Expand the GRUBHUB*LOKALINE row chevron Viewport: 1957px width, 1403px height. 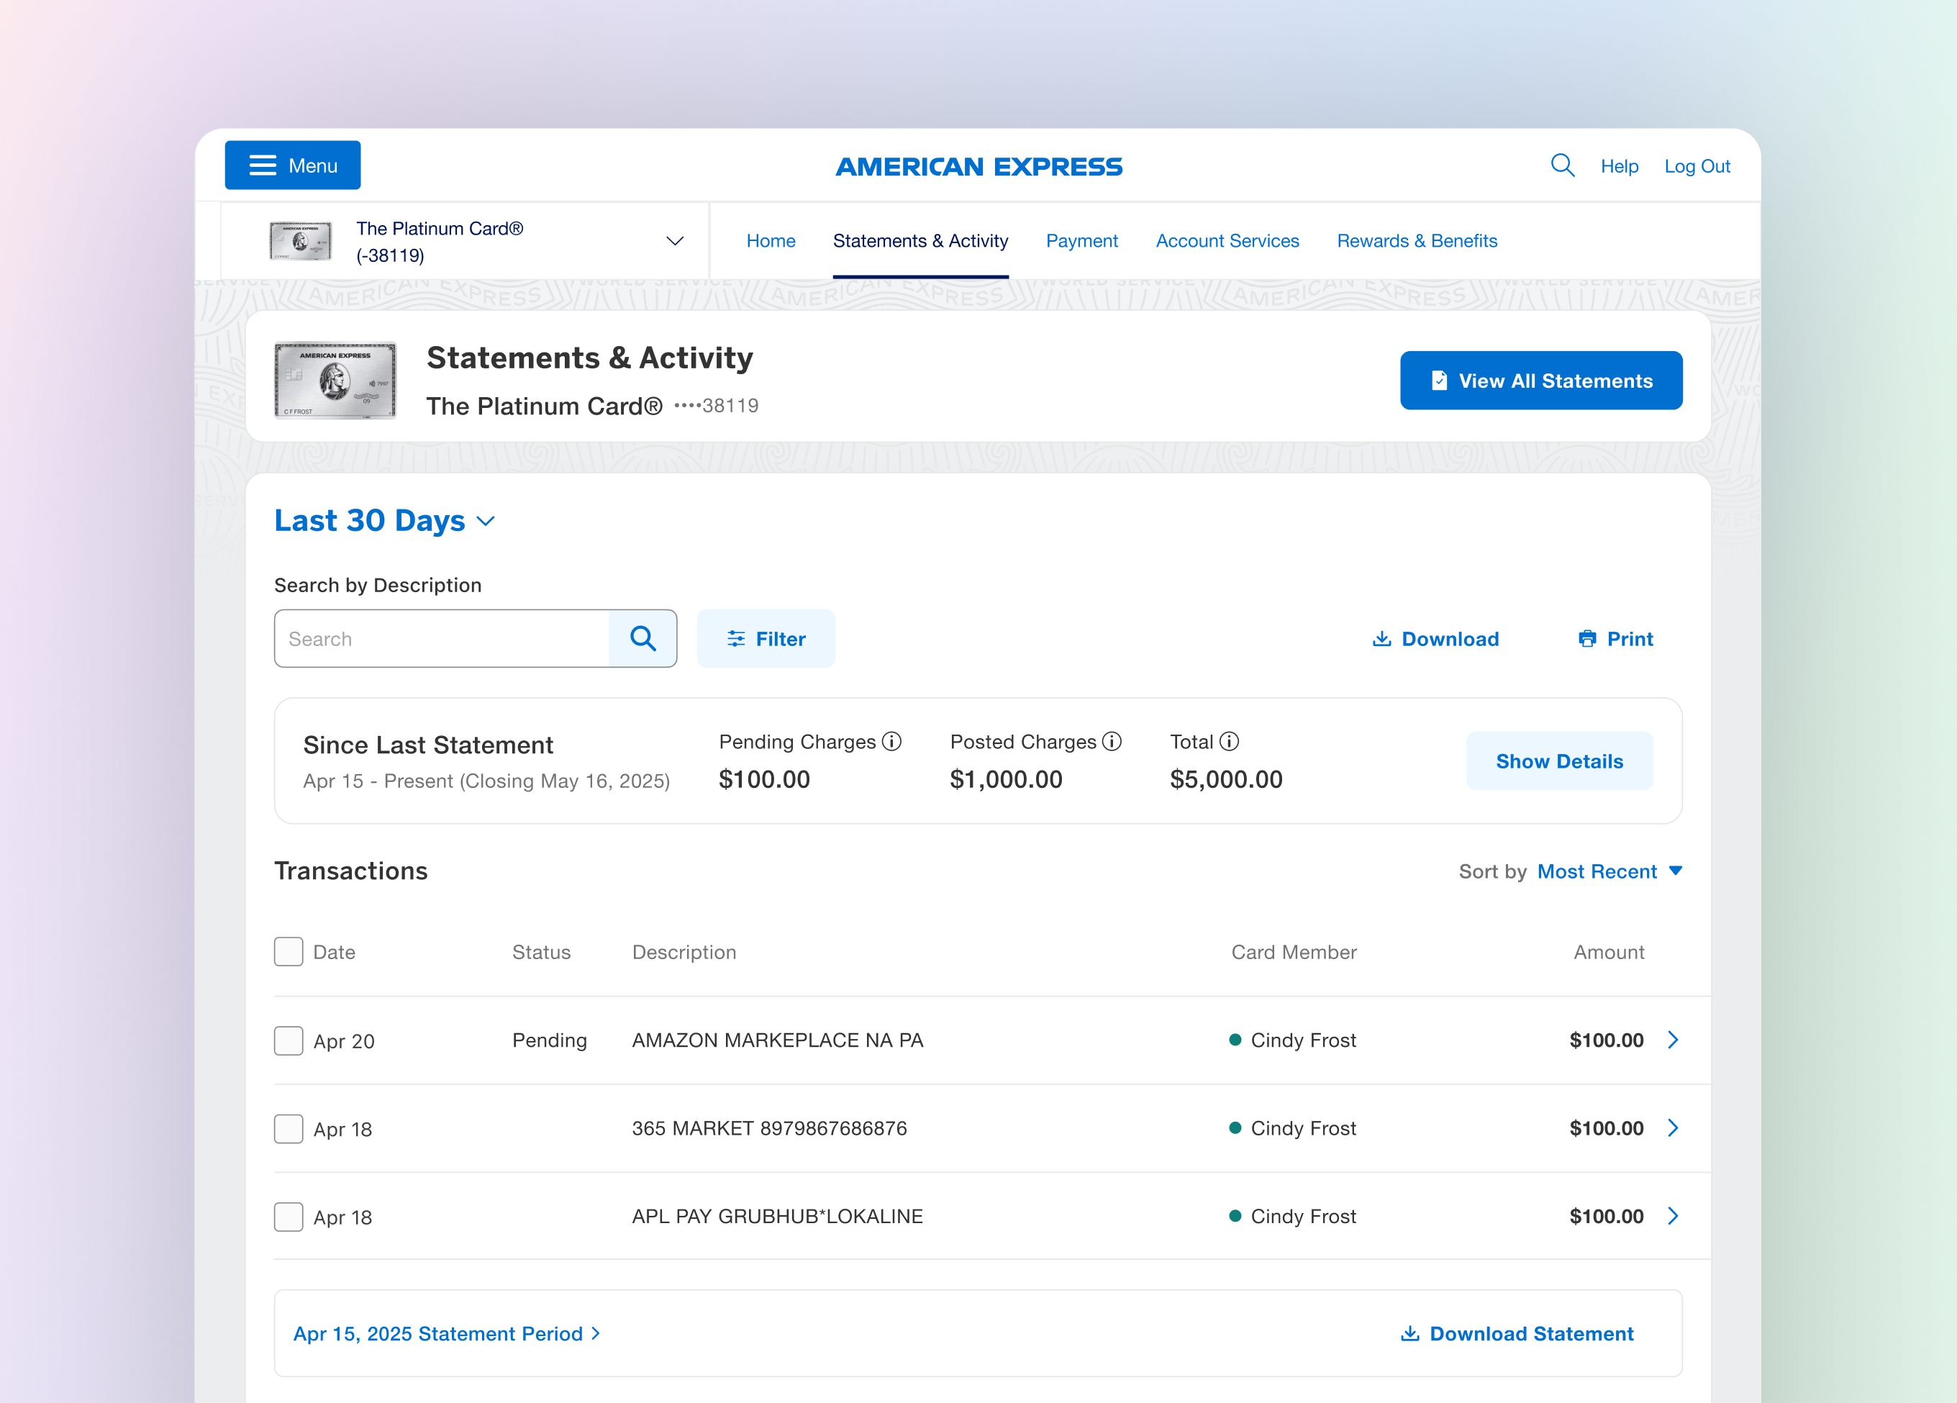(1673, 1216)
